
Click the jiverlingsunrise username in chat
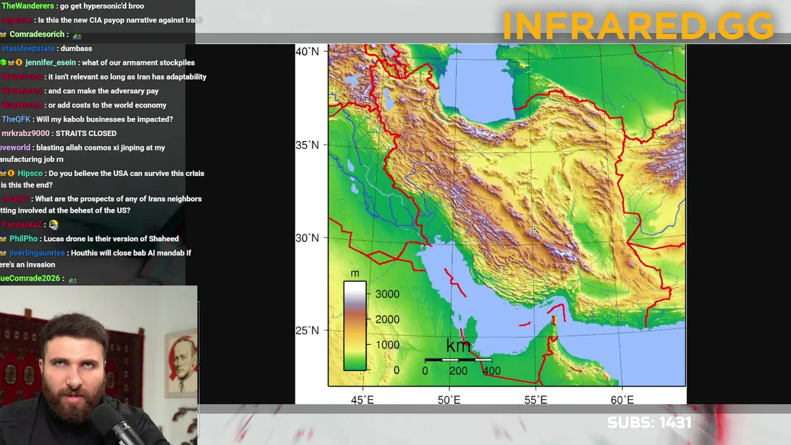(36, 253)
